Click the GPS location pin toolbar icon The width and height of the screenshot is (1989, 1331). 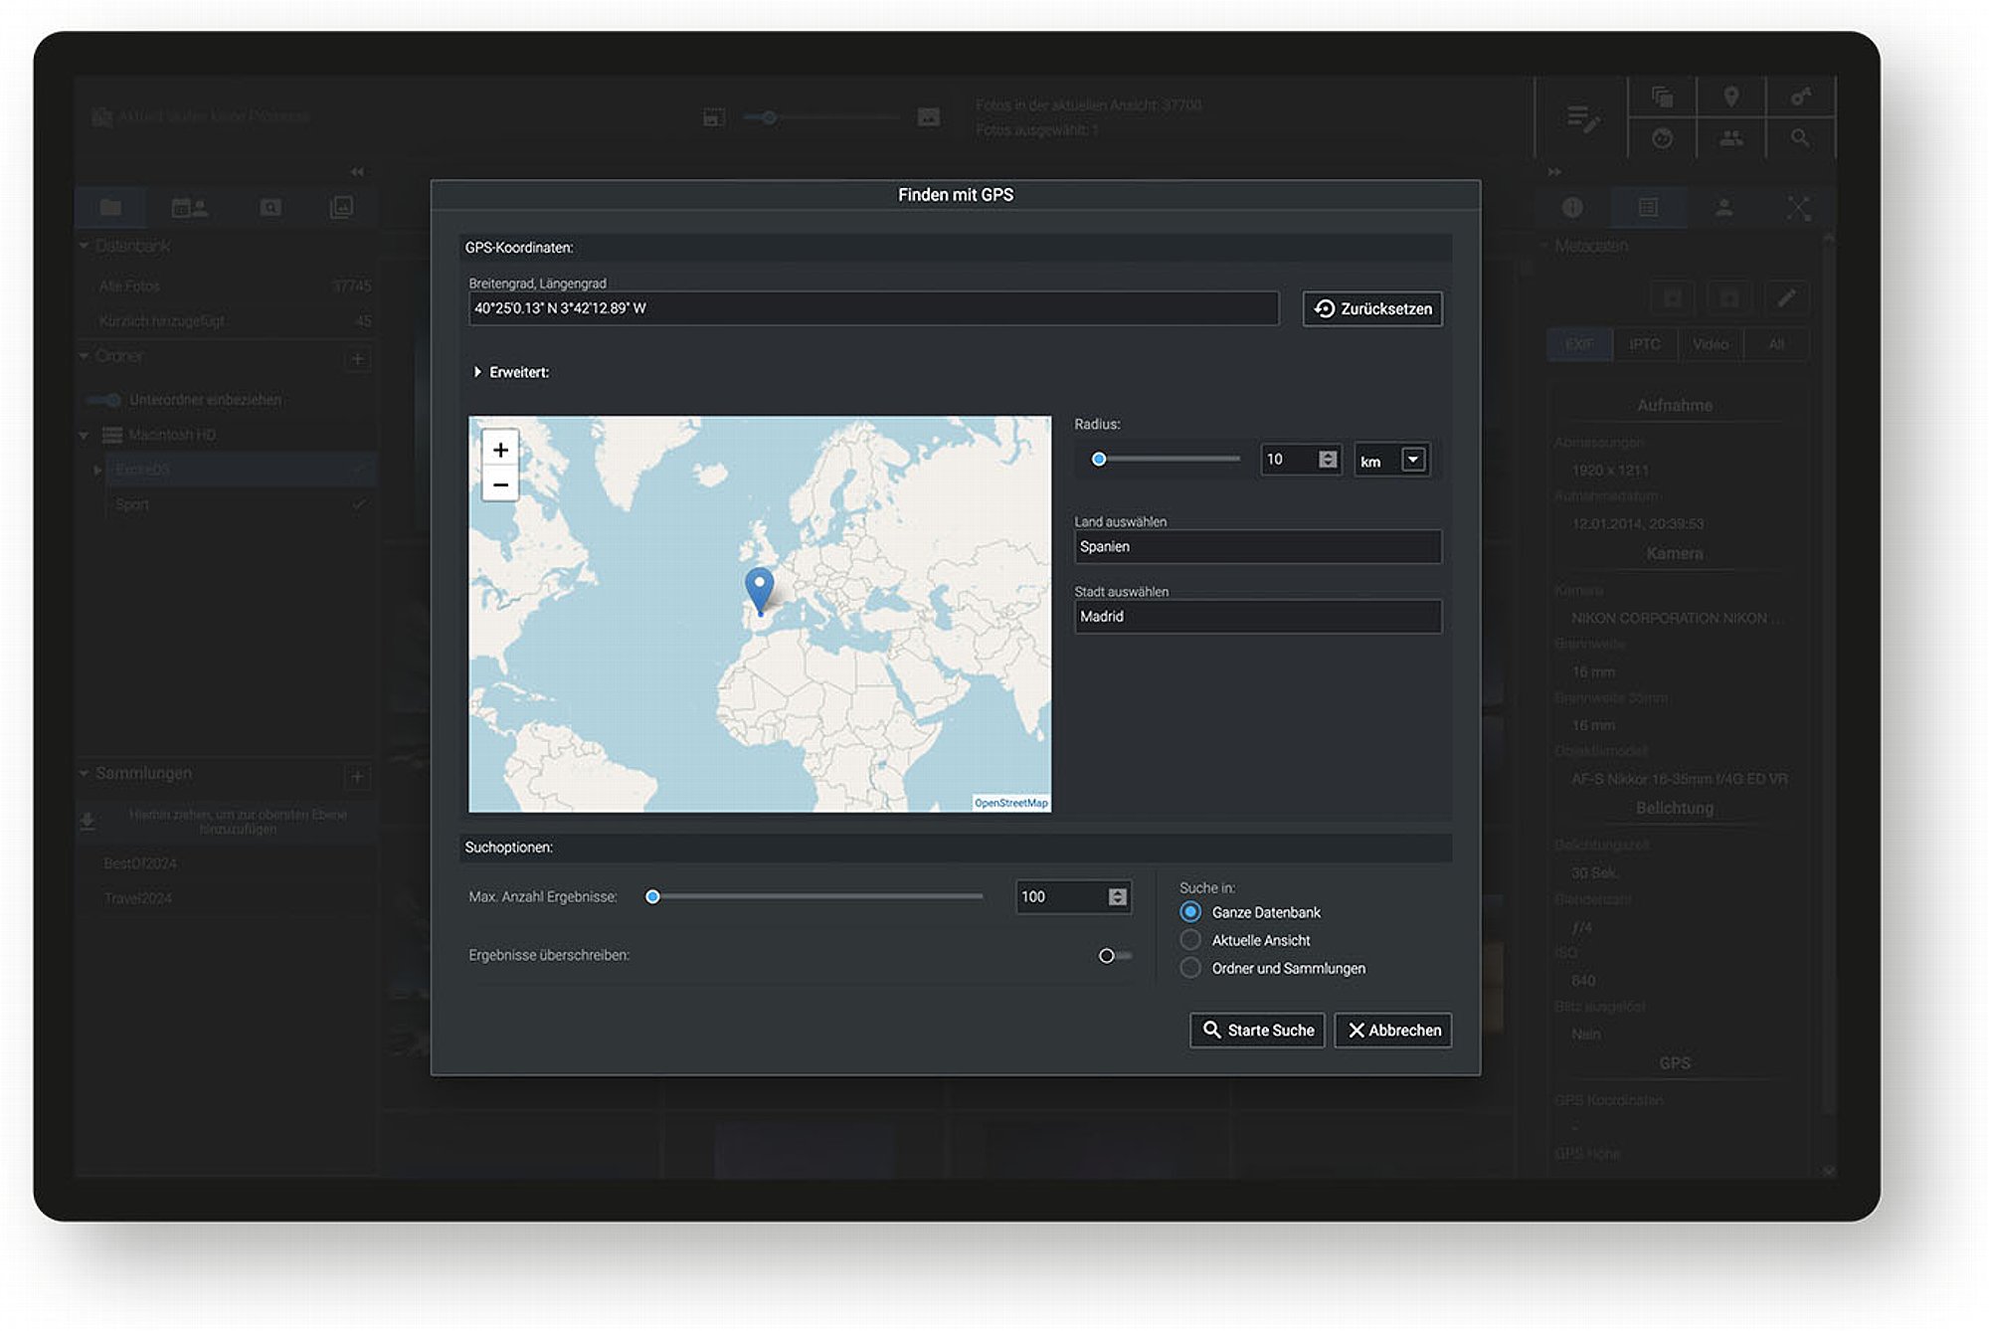click(x=1730, y=96)
